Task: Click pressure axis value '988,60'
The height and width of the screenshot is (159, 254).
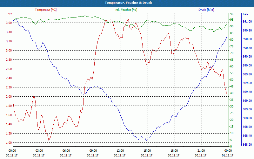Action: point(247,127)
